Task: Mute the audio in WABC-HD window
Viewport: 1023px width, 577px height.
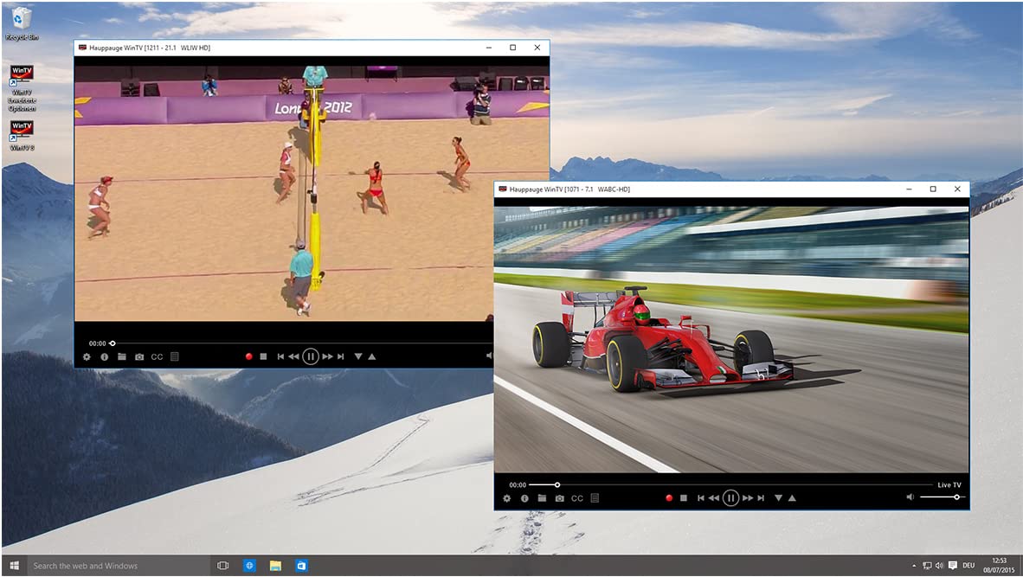Action: coord(910,497)
